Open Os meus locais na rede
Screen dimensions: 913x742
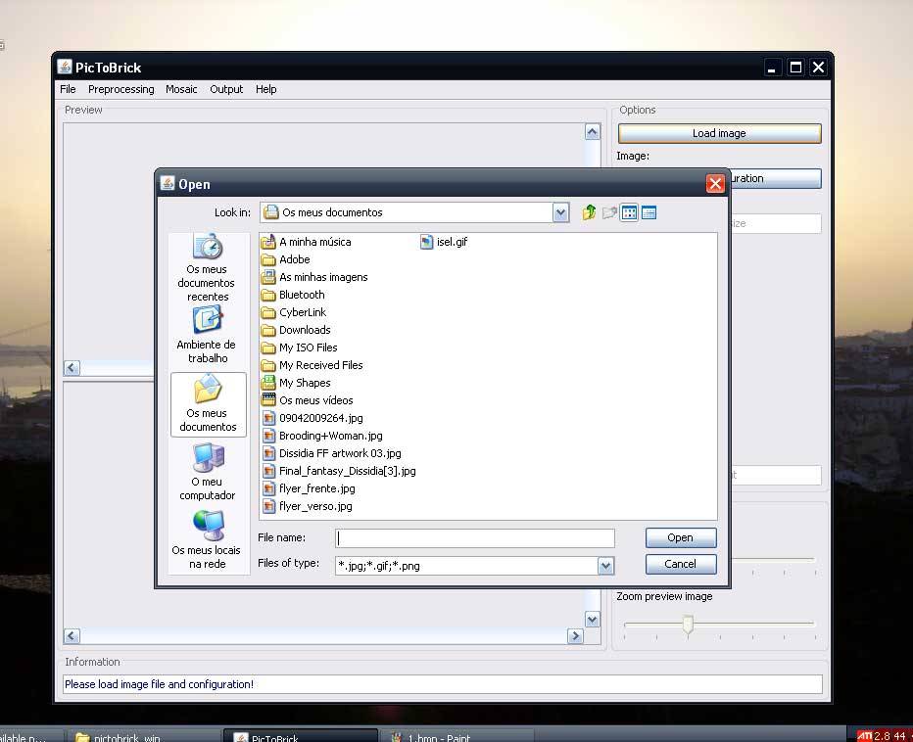[207, 540]
